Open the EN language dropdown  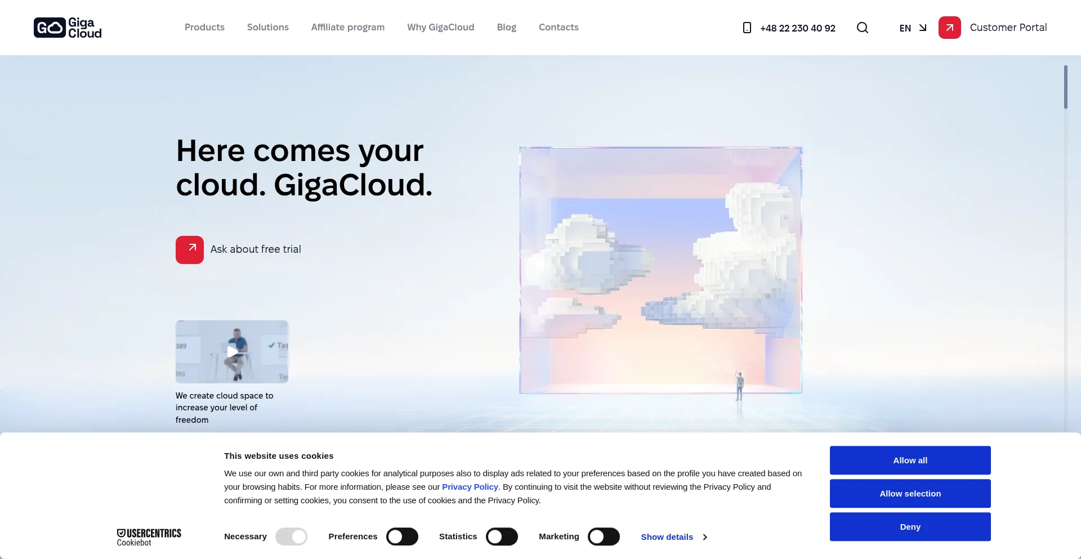tap(912, 28)
